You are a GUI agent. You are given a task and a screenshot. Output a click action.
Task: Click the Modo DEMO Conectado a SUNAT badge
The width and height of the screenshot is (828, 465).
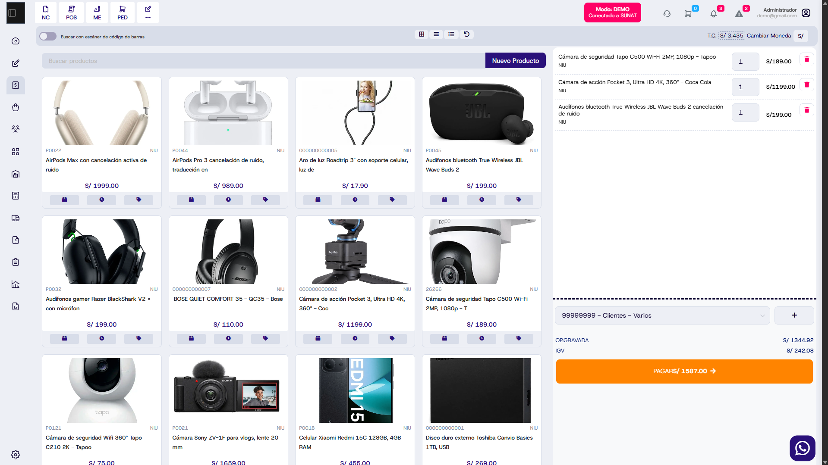(612, 12)
